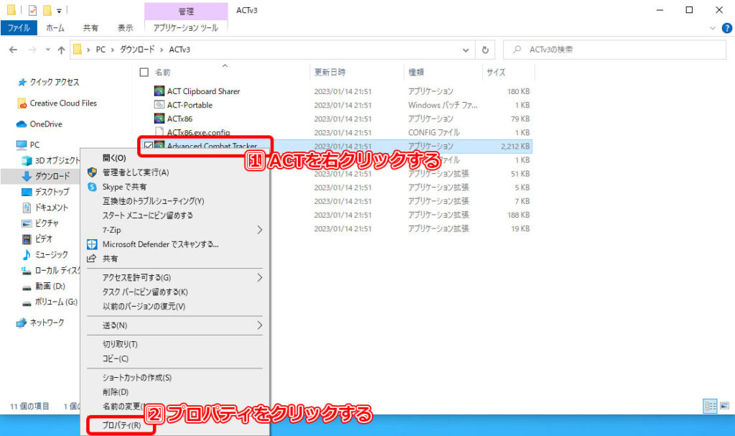The height and width of the screenshot is (436, 735).
Task: Click the Skype icon in context menu
Action: coord(92,187)
